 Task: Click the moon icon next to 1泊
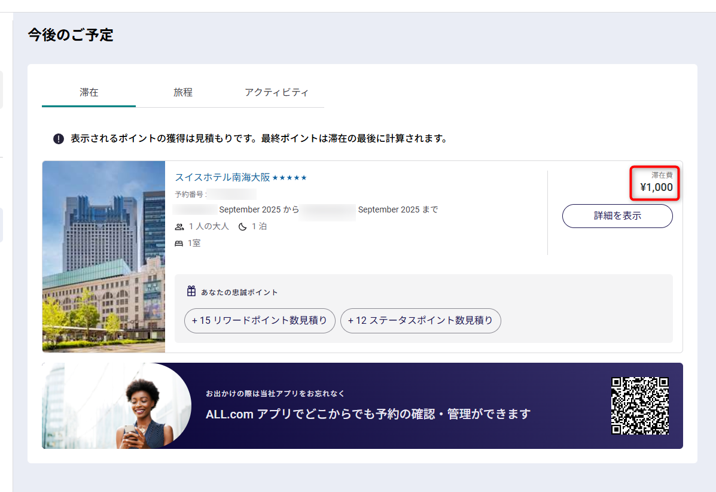[x=242, y=227]
